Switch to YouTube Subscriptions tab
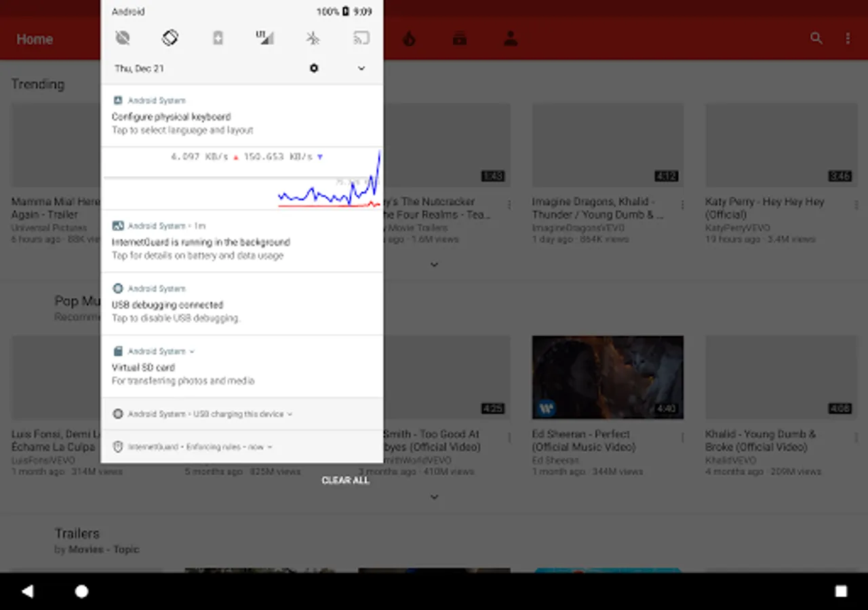The height and width of the screenshot is (610, 868). point(460,39)
